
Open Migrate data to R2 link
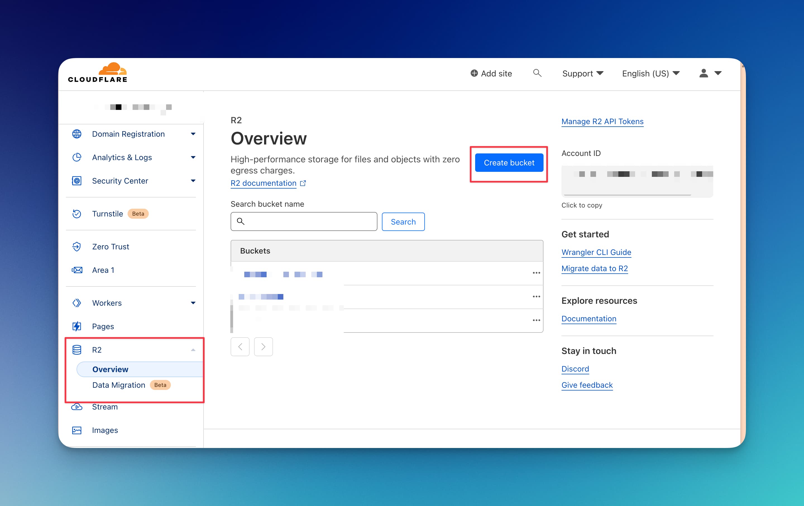pos(594,269)
